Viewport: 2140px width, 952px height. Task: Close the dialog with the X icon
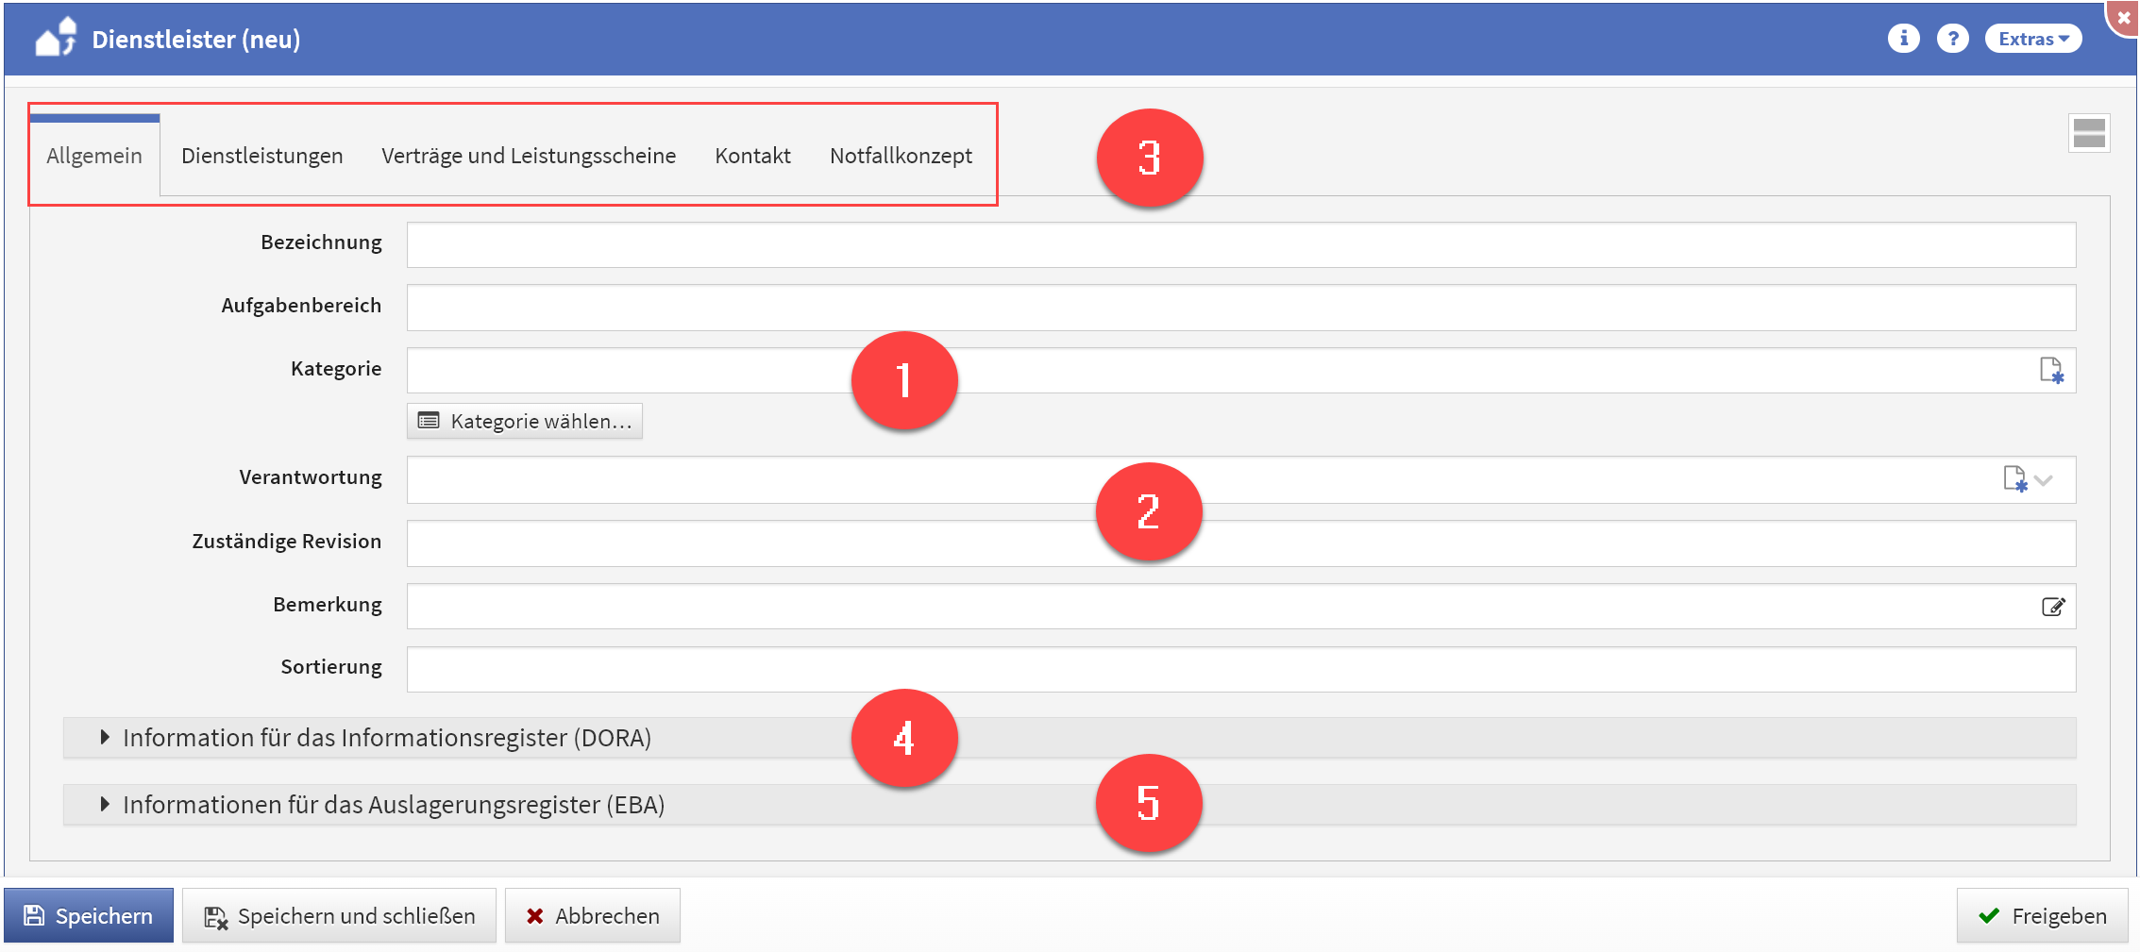[x=2123, y=17]
